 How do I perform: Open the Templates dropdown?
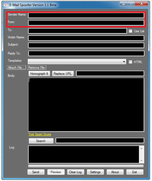(77, 62)
